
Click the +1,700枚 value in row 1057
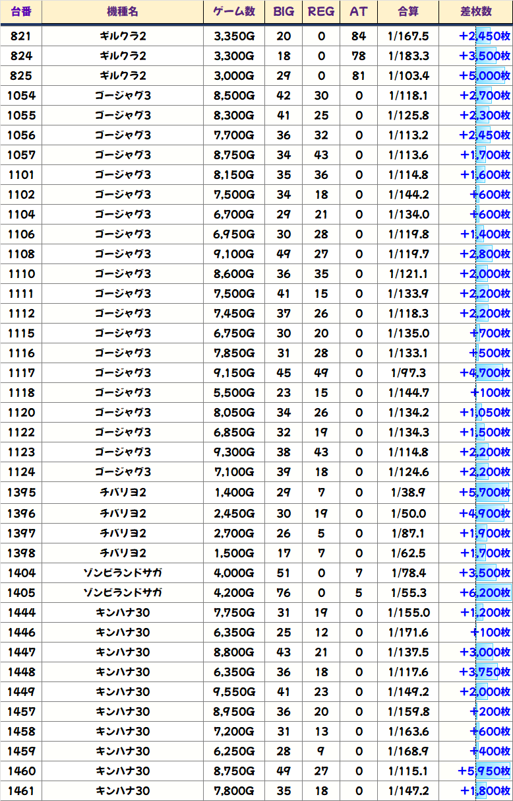485,155
